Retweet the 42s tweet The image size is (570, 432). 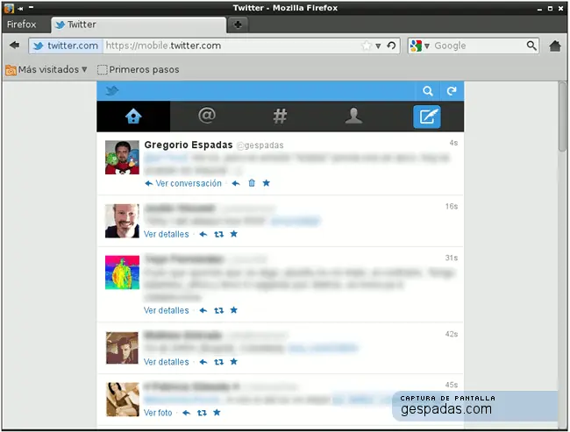(x=219, y=362)
